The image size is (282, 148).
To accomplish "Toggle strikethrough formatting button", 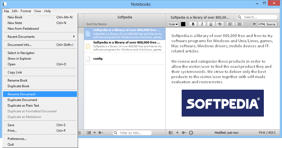I will [220, 24].
